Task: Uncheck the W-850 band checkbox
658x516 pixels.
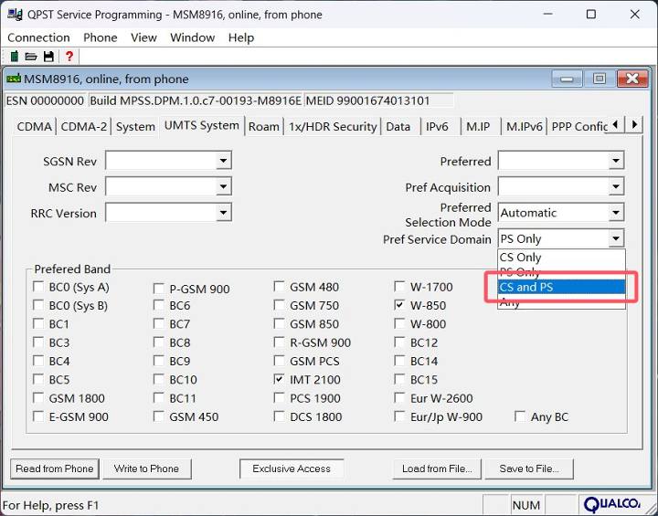Action: click(400, 306)
